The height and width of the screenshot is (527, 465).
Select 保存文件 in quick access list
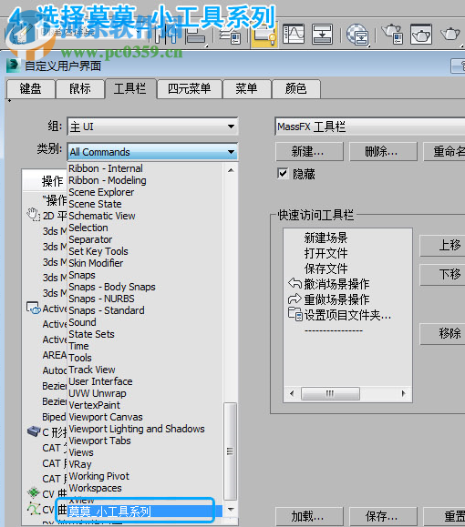click(325, 269)
